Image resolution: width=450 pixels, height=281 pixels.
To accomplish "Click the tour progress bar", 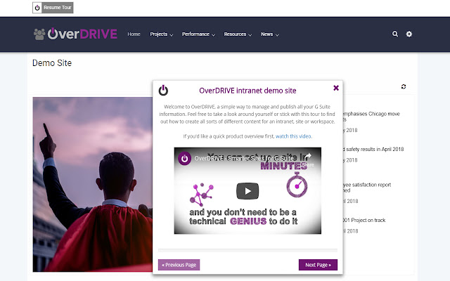I will pyautogui.click(x=247, y=250).
